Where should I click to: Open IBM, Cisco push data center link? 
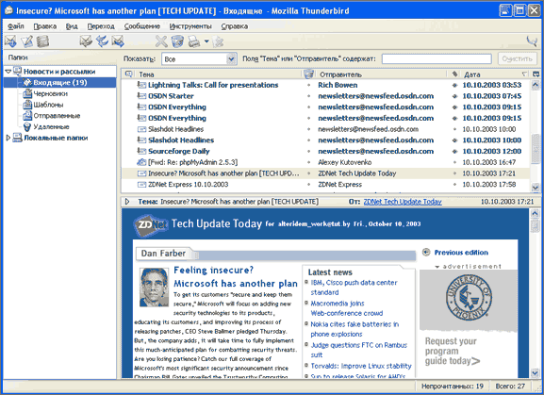(354, 288)
